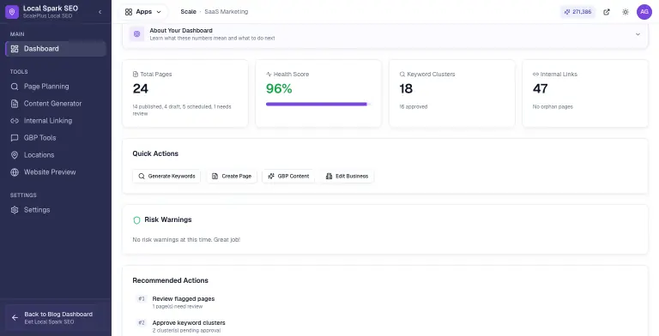659x336 pixels.
Task: Open Settings from the sidebar
Action: pyautogui.click(x=56, y=210)
